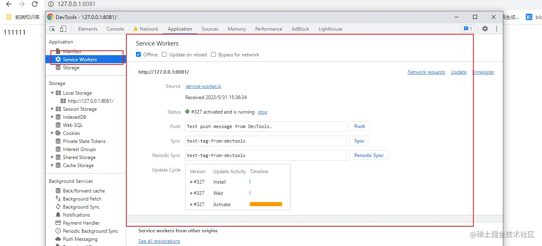This screenshot has width=542, height=246.
Task: Open the DevTools three-dot menu
Action: tap(496, 29)
